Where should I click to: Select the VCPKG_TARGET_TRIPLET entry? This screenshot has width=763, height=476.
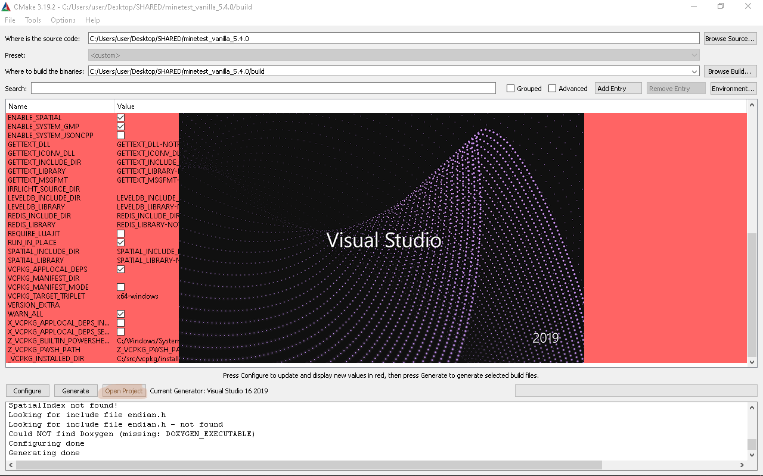click(46, 296)
